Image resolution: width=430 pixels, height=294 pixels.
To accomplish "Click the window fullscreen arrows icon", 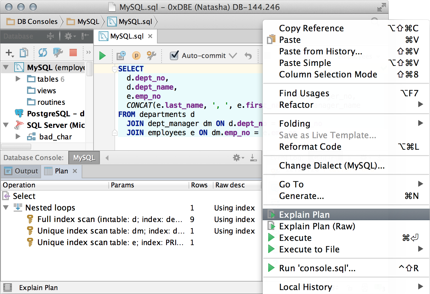I will [x=381, y=7].
